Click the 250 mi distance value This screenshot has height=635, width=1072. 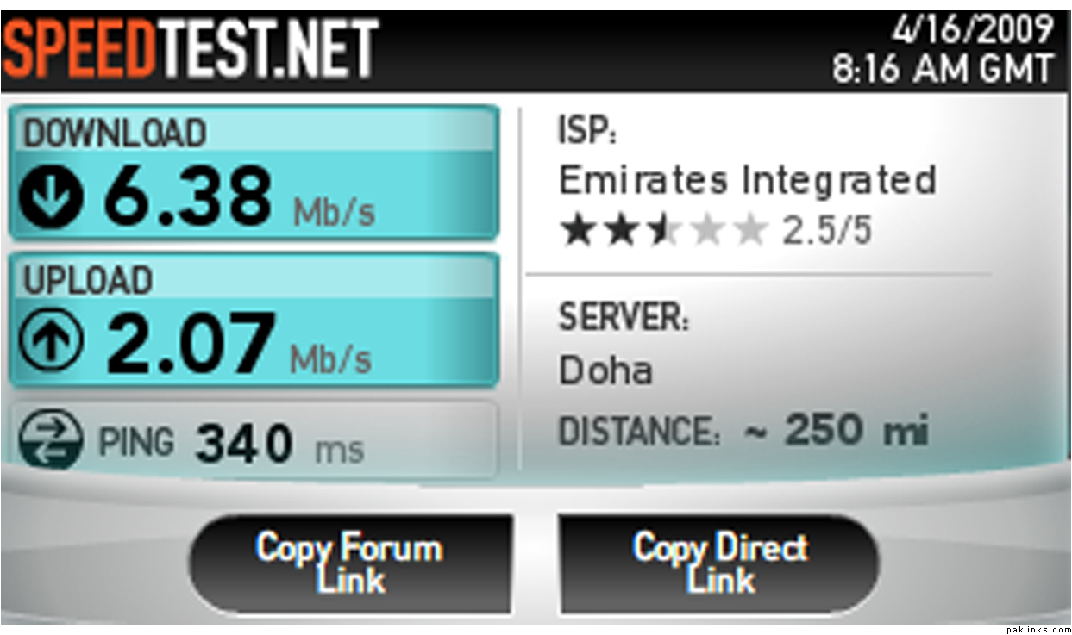tap(836, 430)
